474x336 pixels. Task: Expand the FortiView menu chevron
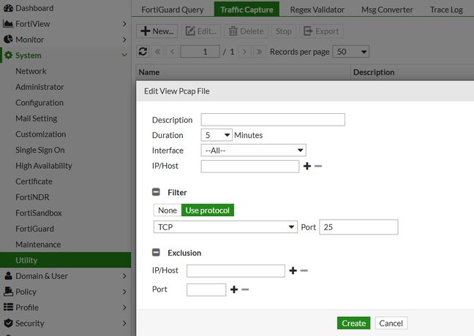click(124, 24)
